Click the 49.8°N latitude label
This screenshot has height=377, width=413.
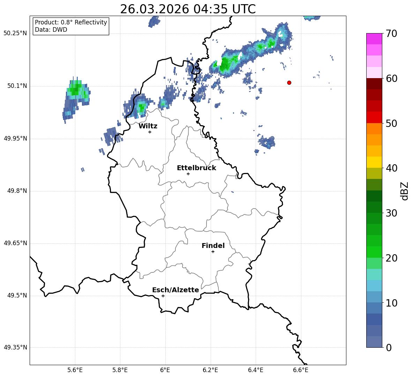(x=17, y=191)
